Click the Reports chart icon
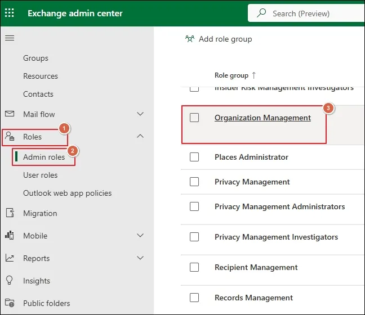Screen dimensions: 365x315 point(10,258)
